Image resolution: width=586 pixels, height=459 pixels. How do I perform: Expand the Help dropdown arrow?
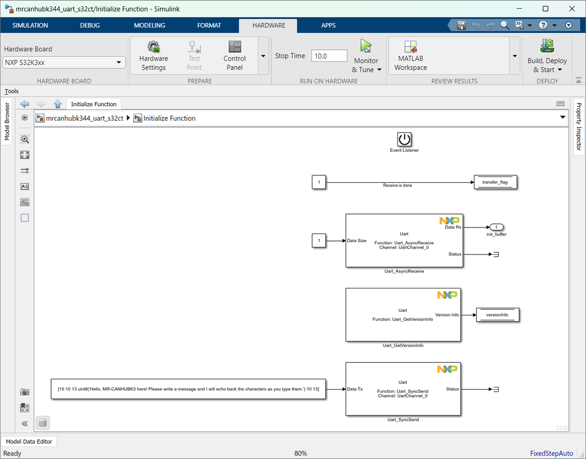pyautogui.click(x=554, y=25)
